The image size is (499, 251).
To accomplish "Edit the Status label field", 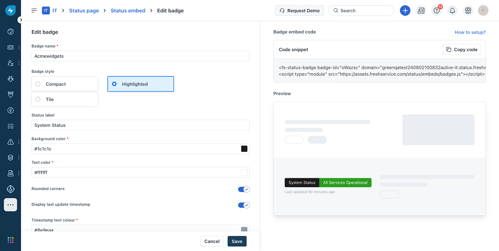I will [x=140, y=125].
